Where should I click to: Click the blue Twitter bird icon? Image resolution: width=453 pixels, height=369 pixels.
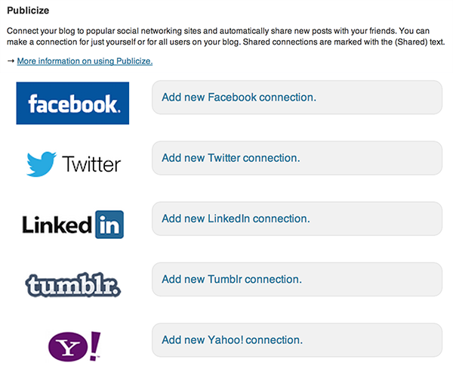coord(42,164)
